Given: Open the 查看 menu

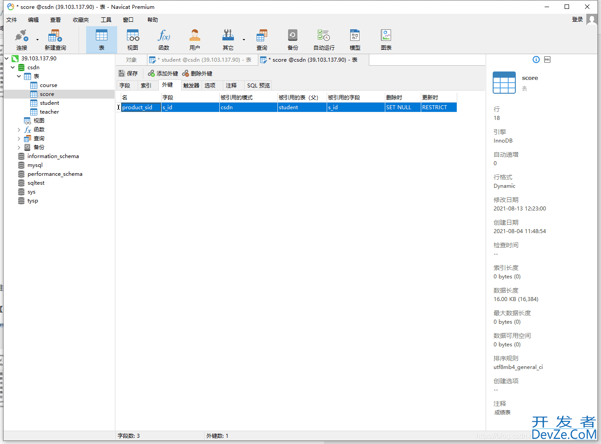Looking at the screenshot, I should [x=55, y=20].
